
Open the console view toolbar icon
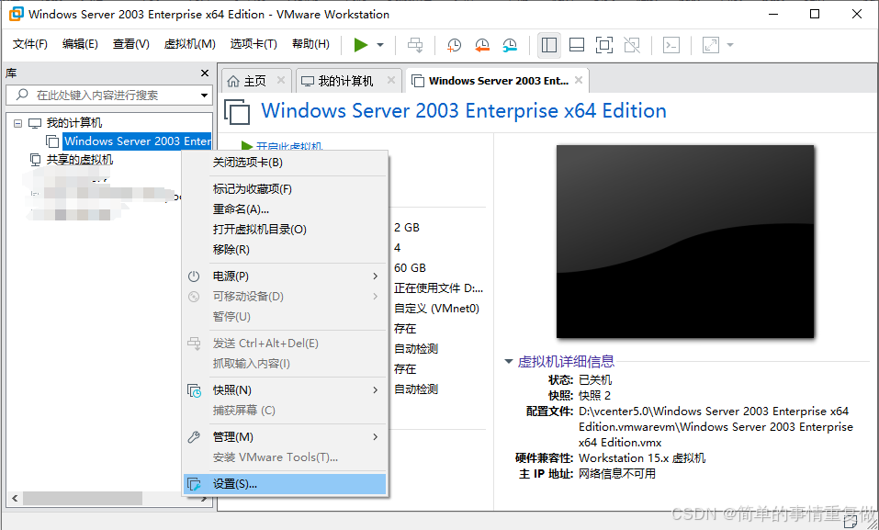[x=671, y=45]
